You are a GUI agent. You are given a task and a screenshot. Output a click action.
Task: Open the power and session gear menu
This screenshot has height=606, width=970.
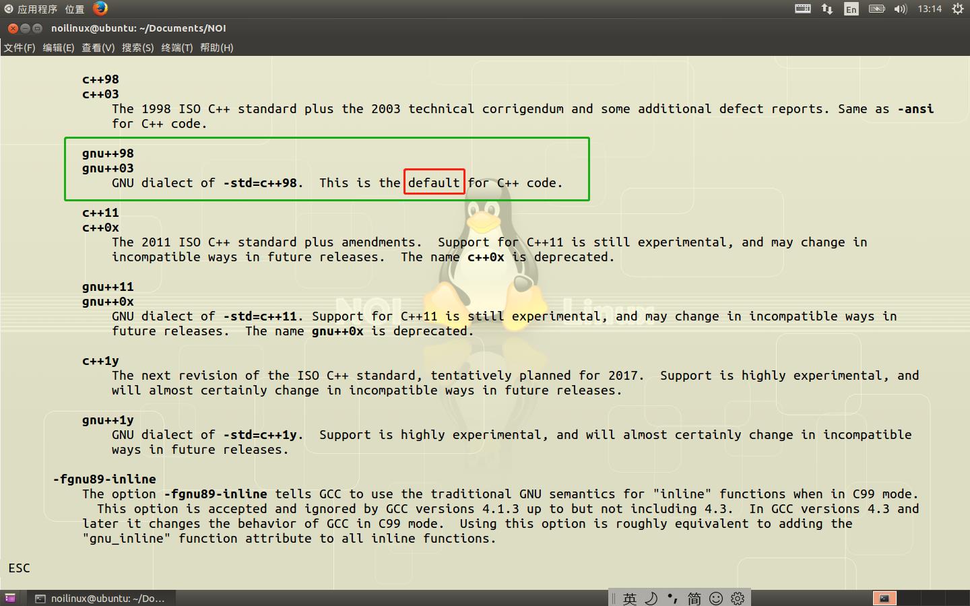point(957,9)
